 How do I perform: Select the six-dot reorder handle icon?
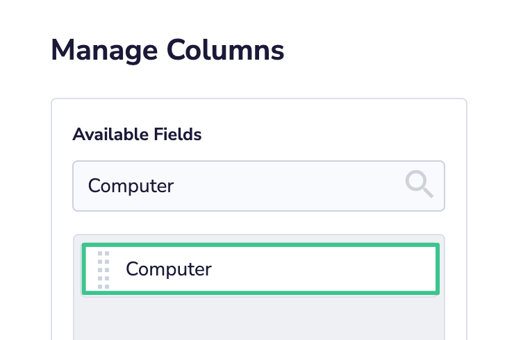[x=103, y=270]
